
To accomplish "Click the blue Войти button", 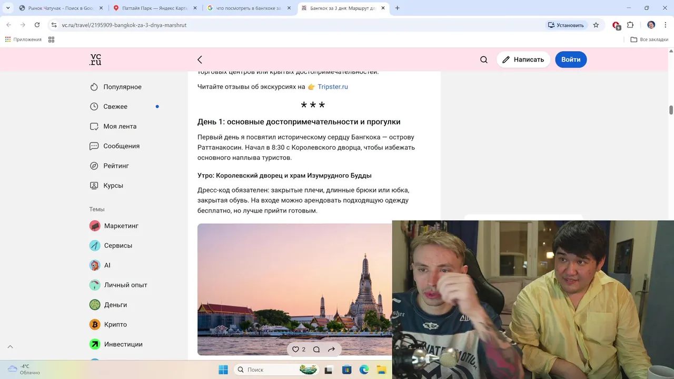I will [571, 59].
